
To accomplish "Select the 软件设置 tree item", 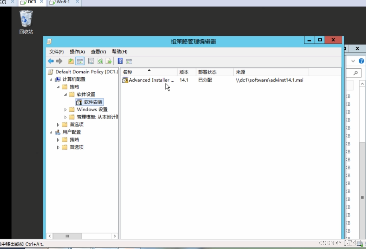I will pos(86,94).
